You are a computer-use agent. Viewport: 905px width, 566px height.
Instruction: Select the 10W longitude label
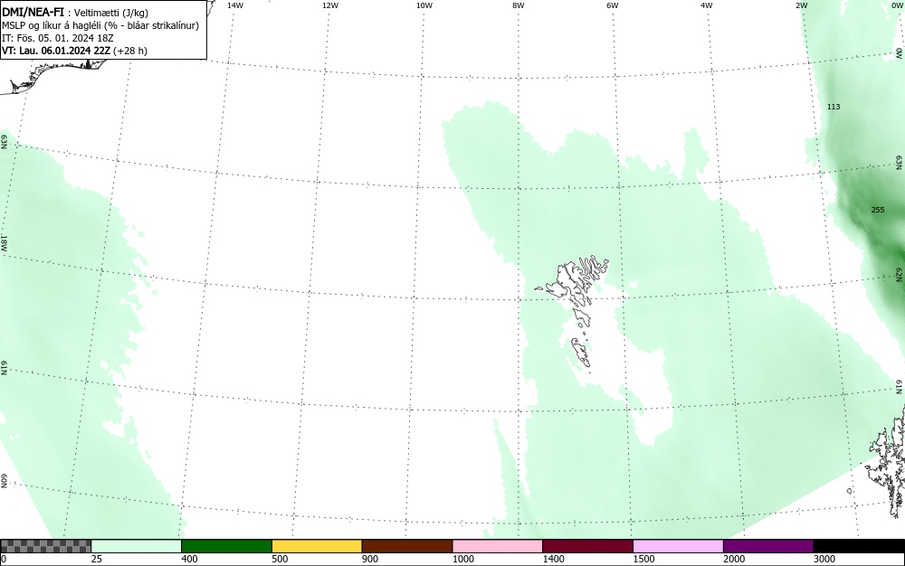(x=424, y=5)
